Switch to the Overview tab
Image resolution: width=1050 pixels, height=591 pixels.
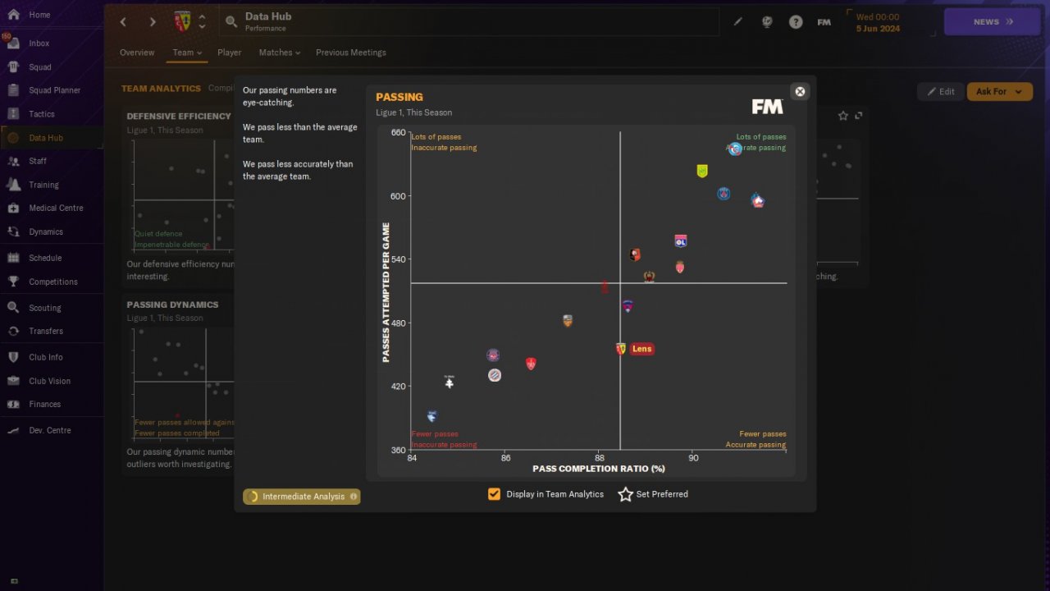pos(137,53)
